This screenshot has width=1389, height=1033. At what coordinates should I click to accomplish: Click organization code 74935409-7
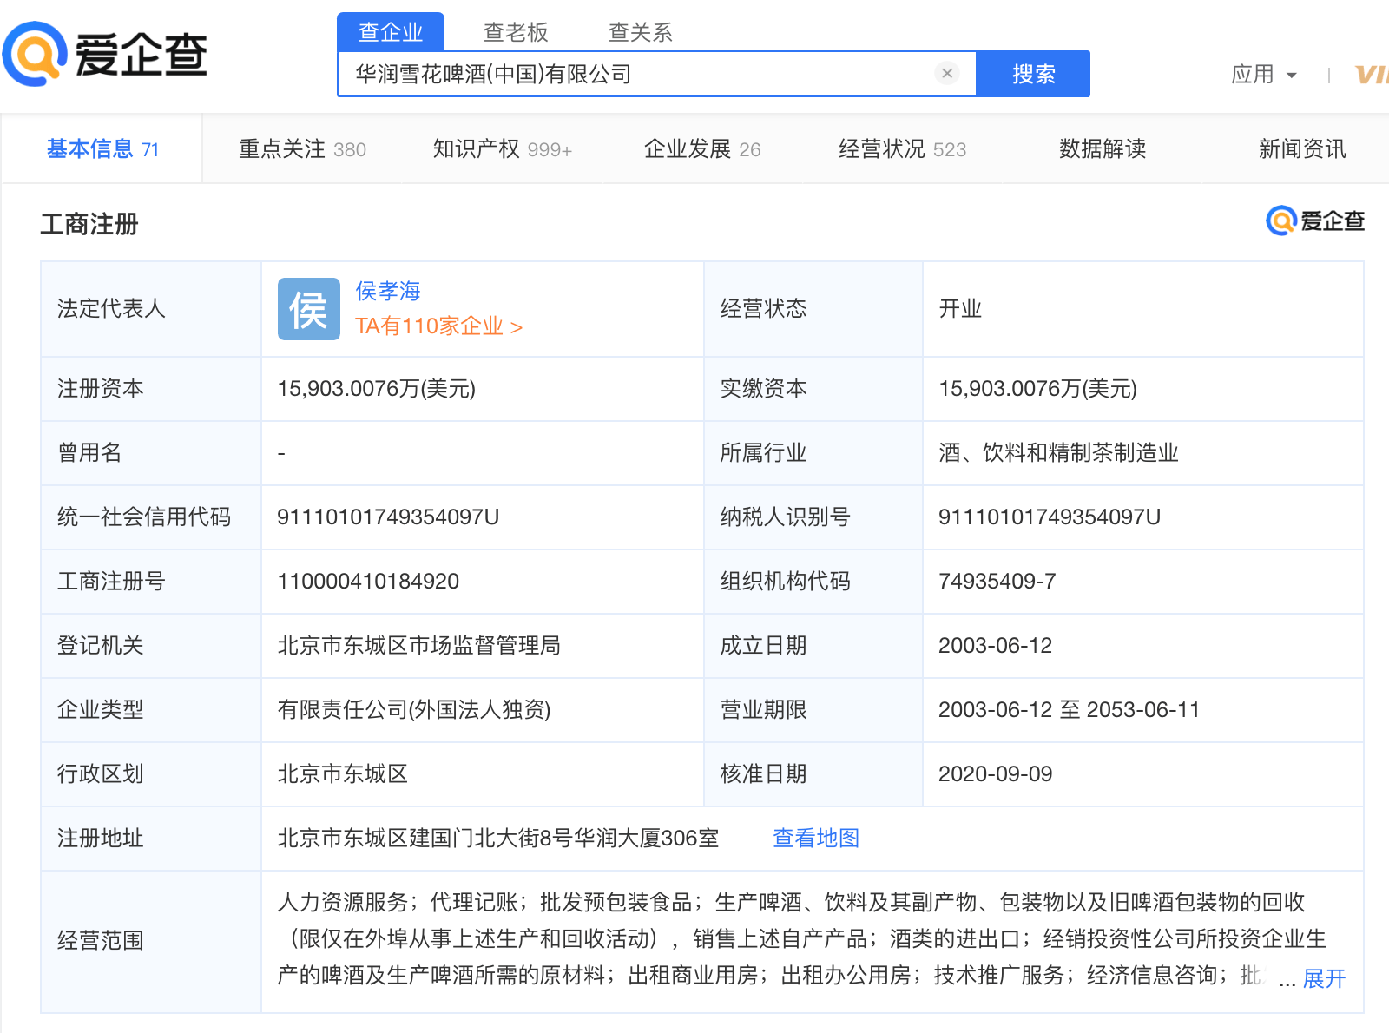997,581
